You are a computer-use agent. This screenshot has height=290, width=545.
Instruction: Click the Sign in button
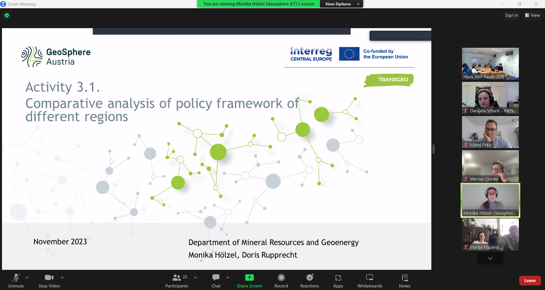click(x=511, y=15)
